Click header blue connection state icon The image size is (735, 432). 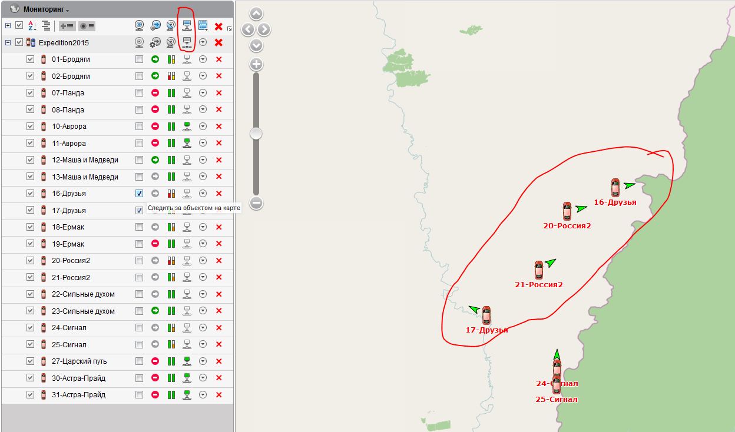point(187,25)
